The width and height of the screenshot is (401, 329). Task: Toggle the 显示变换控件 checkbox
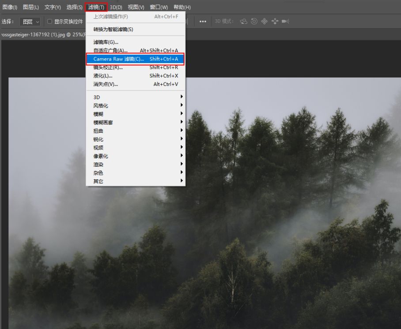(49, 22)
